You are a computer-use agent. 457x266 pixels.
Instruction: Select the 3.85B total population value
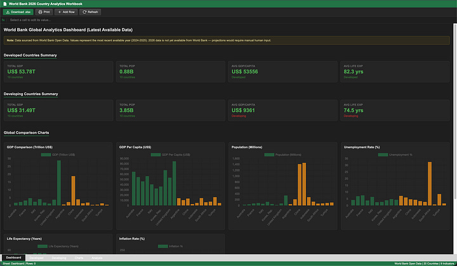coord(126,110)
